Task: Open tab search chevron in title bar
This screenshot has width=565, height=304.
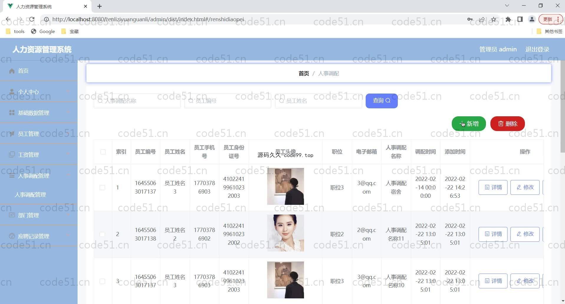Action: [507, 6]
